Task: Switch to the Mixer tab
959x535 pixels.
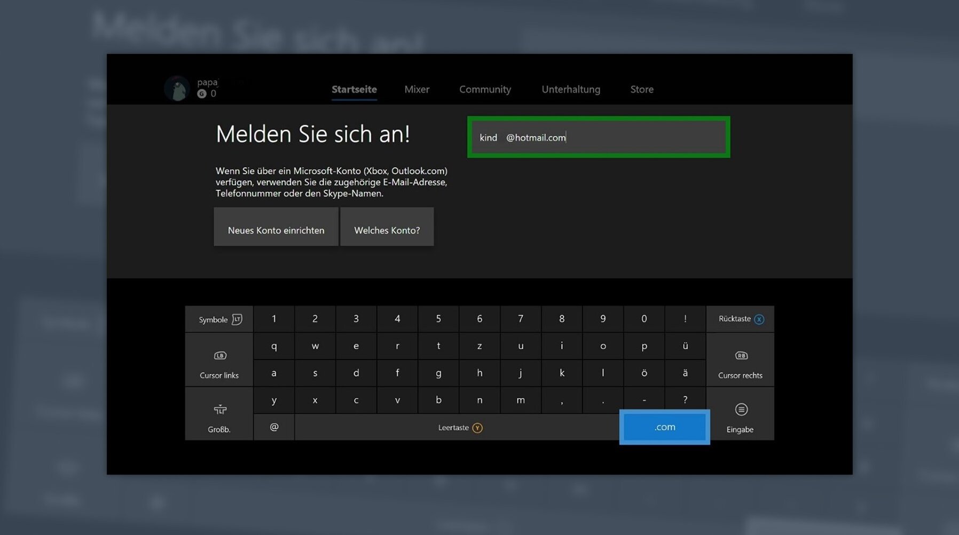Action: coord(416,89)
